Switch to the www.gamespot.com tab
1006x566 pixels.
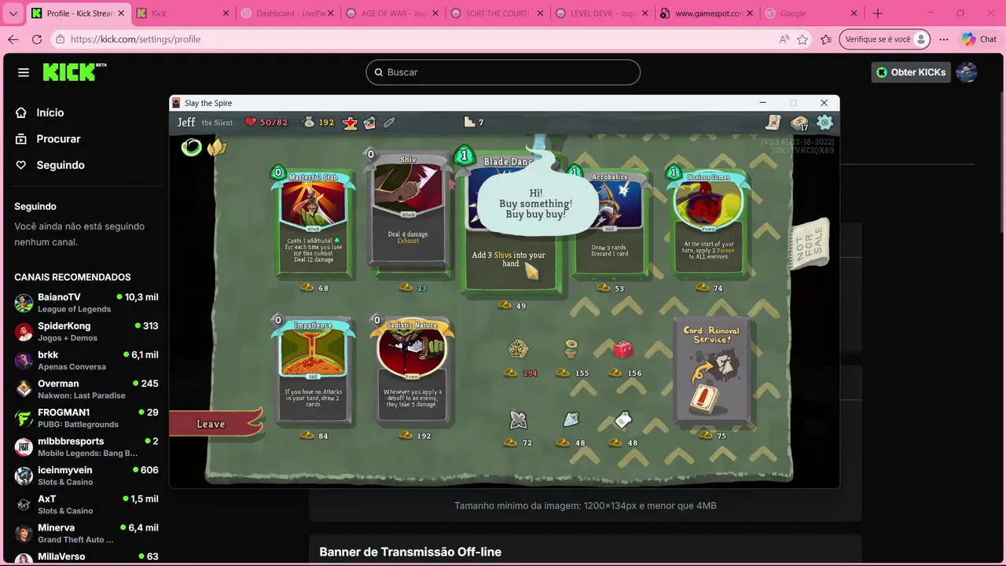click(706, 13)
